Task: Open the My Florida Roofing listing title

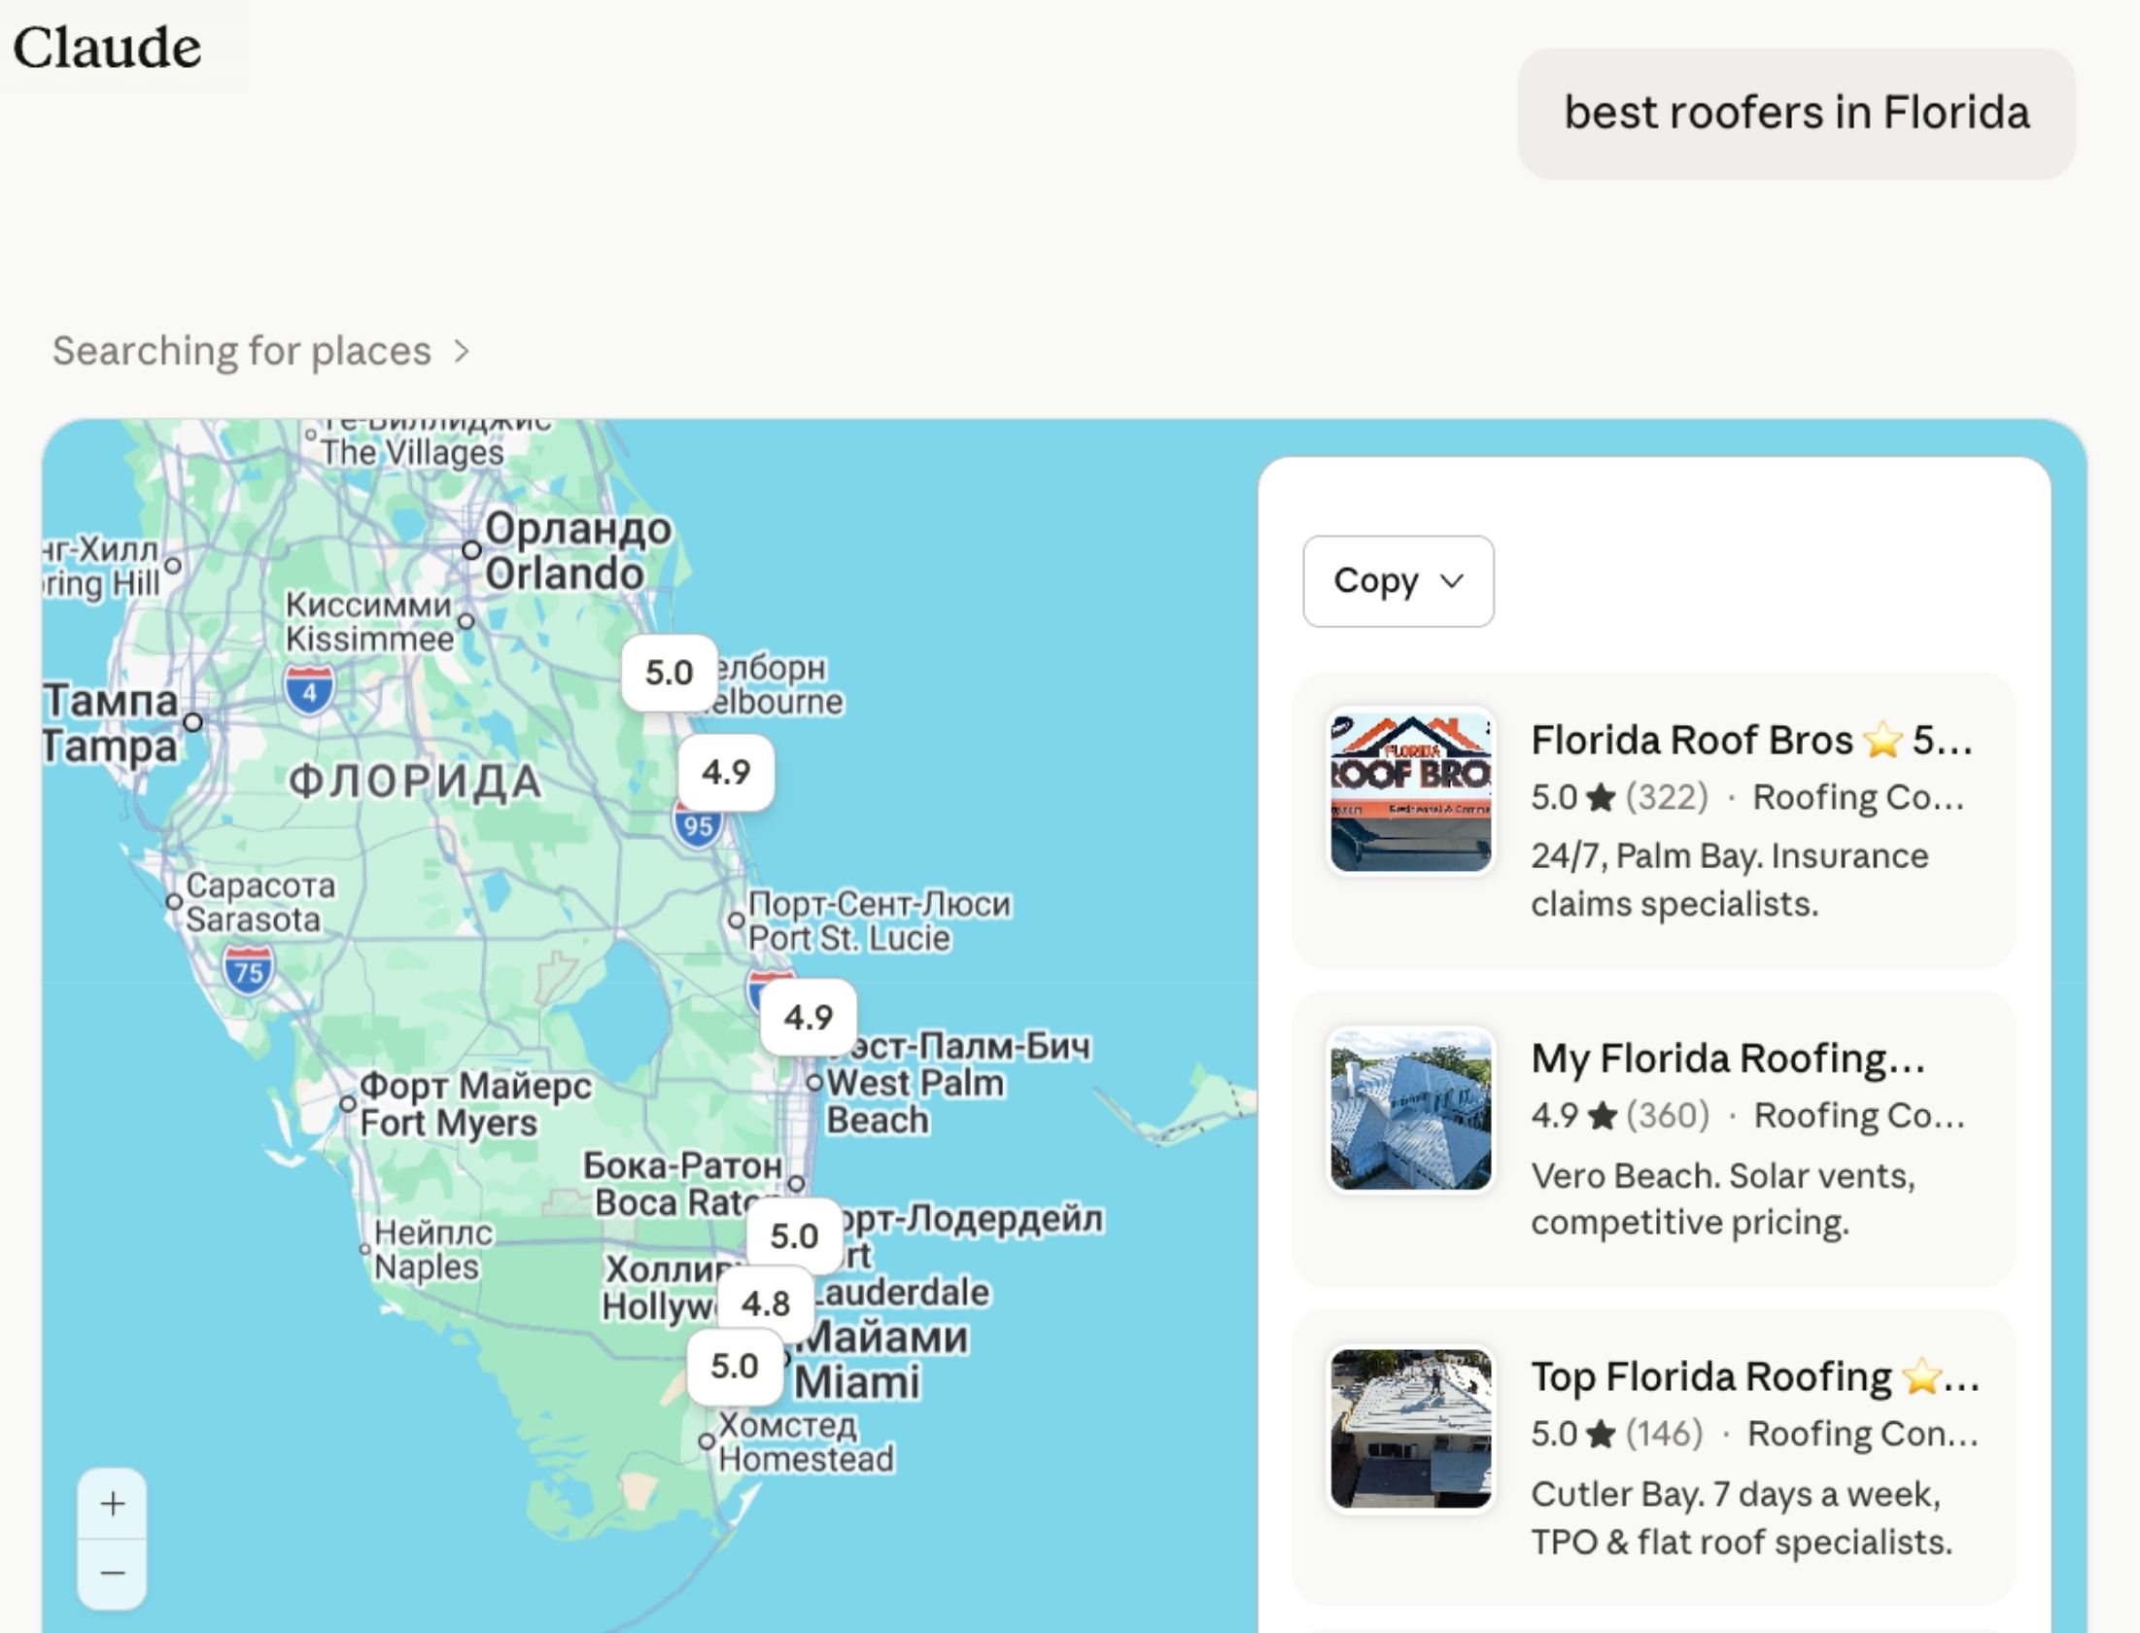Action: point(1728,1059)
